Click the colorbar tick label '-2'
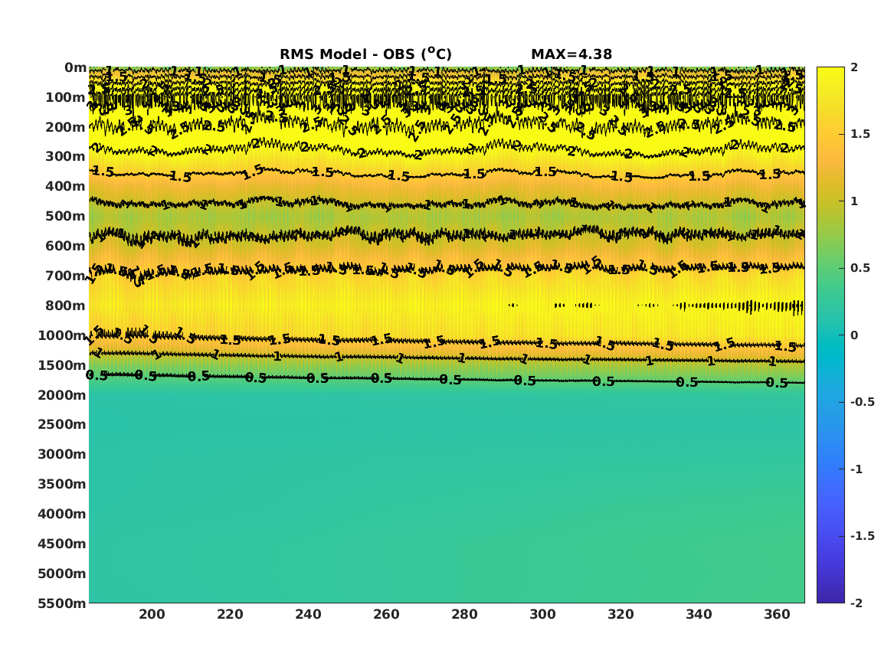 coord(856,603)
